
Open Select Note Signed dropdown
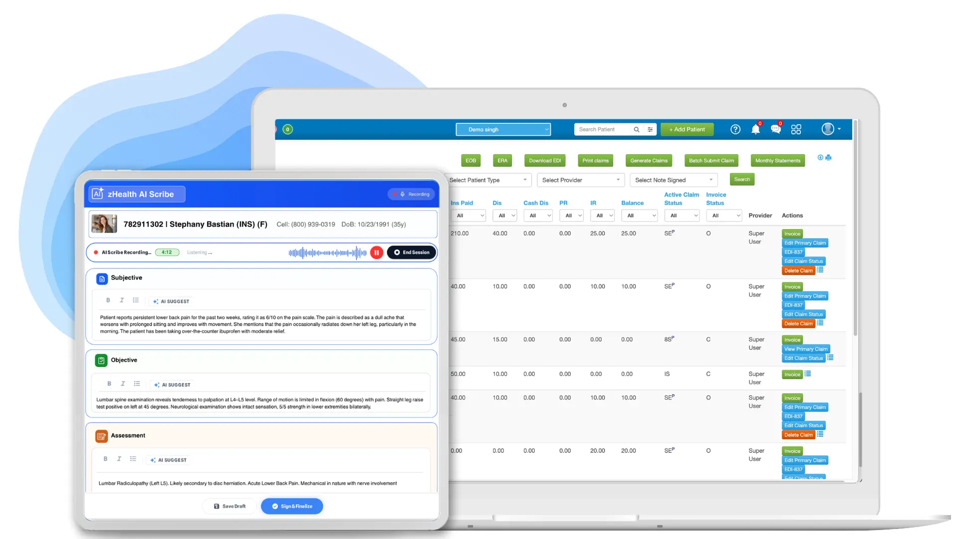[674, 180]
